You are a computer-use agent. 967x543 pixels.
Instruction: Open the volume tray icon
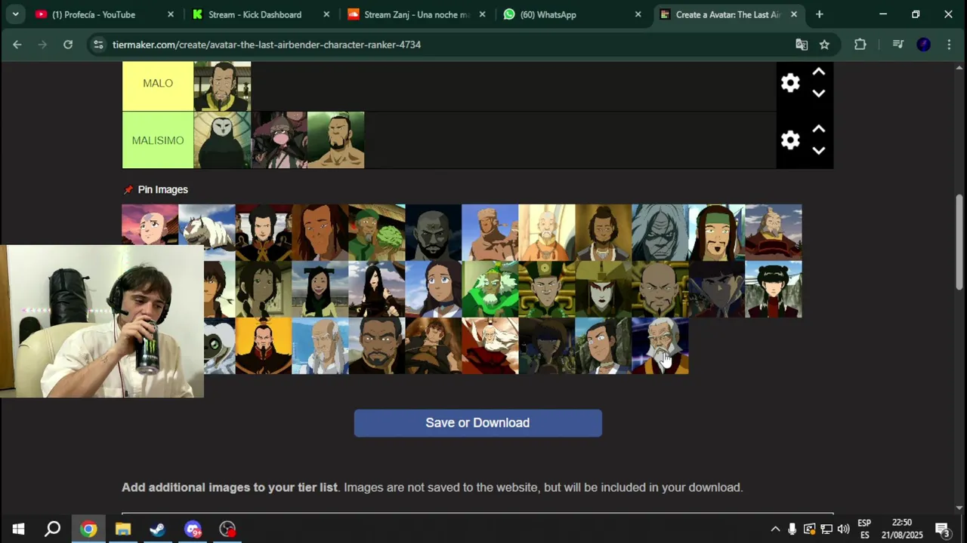point(844,529)
